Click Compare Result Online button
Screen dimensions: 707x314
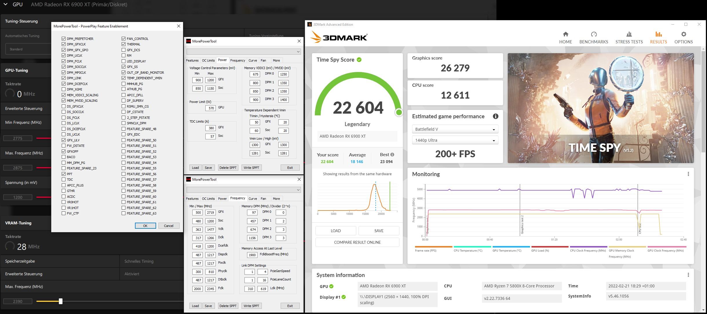357,242
